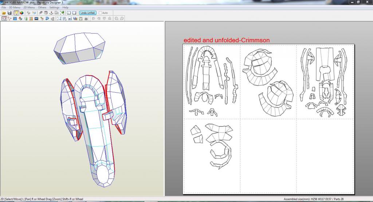Image resolution: width=373 pixels, height=202 pixels.
Task: Click the dark blue rectangle icon
Action: tap(36, 19)
